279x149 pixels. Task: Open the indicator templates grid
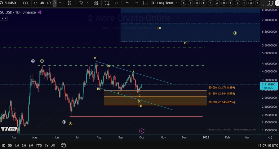click(x=96, y=3)
